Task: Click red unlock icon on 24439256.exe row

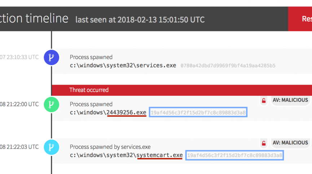Action: [264, 101]
